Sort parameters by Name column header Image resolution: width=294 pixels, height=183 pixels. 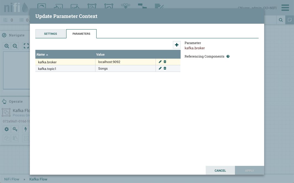click(x=41, y=54)
